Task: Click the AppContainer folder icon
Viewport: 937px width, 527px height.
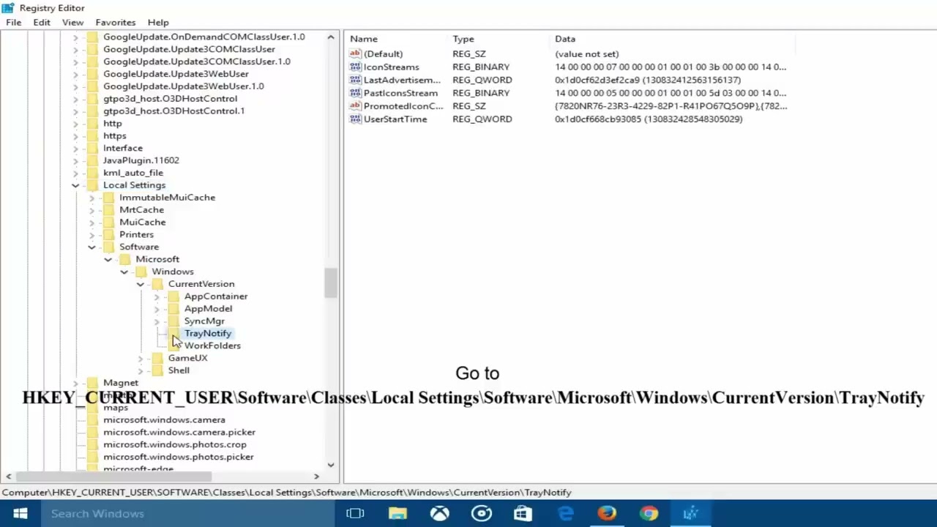Action: 173,296
